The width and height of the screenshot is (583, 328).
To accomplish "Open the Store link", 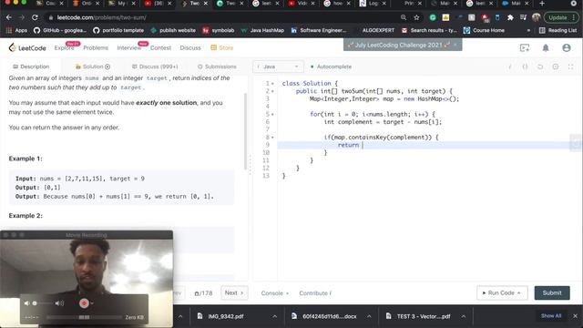I will 222,48.
